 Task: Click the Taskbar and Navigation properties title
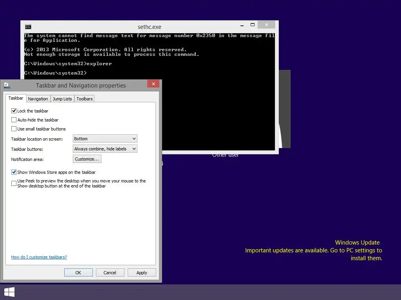[81, 86]
